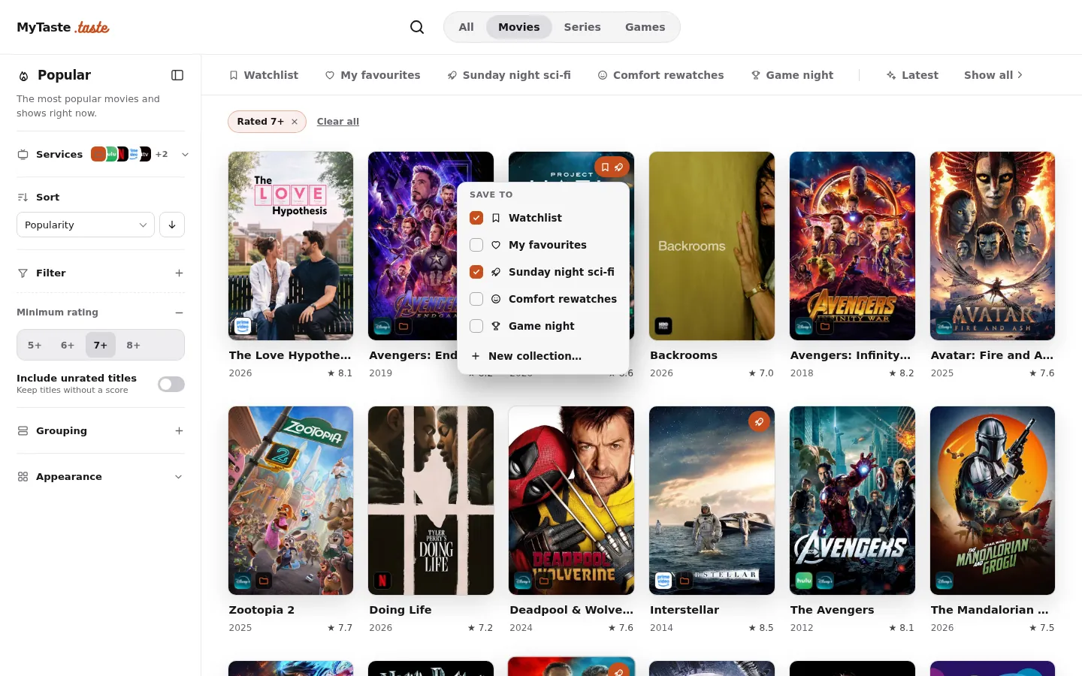Collapse the sidebar panel icon

click(177, 75)
